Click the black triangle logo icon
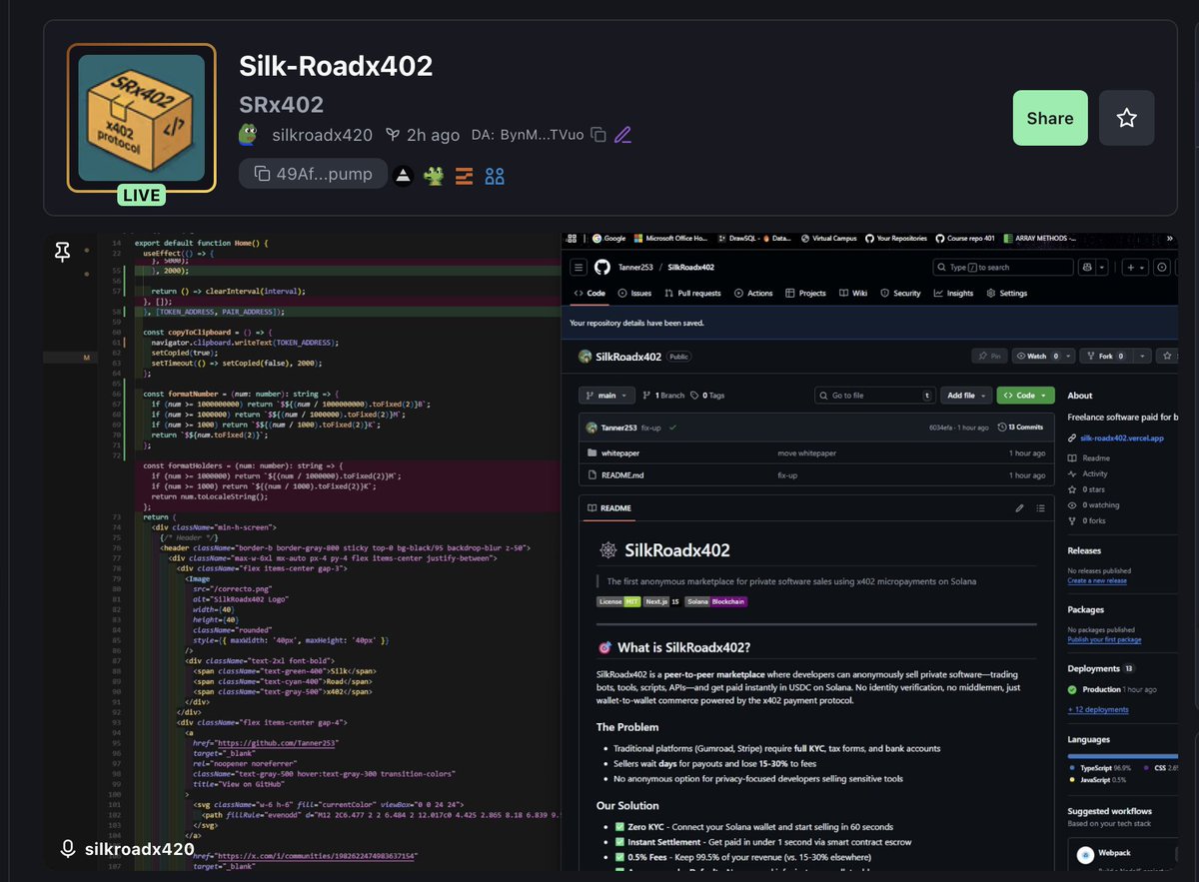1199x882 pixels. click(x=403, y=176)
